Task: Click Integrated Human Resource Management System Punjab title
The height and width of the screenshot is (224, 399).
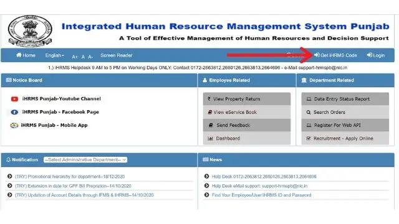Action: click(225, 26)
